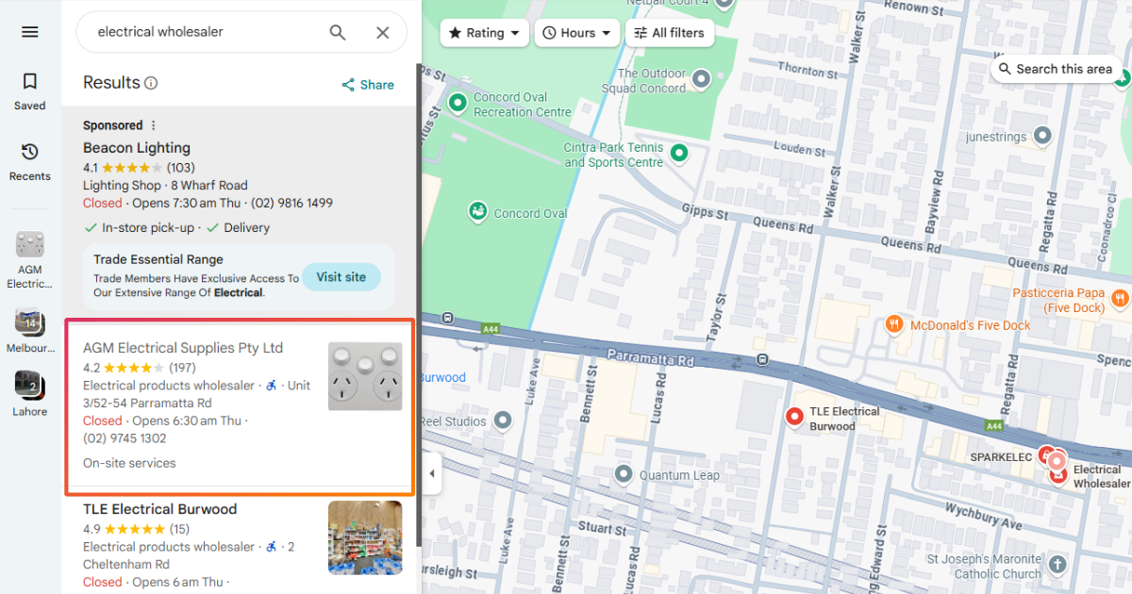Click the Parramatta Rd street label
This screenshot has height=594, width=1132.
point(650,358)
